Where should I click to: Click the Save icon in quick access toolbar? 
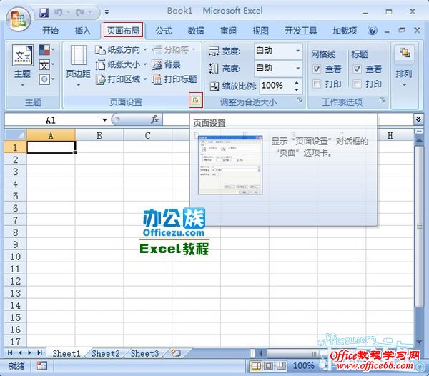coord(44,12)
